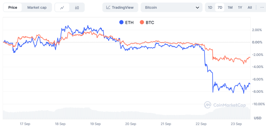Expand the Bitcoin comparison dropdown arrow
The image size is (266, 131).
coord(197,8)
